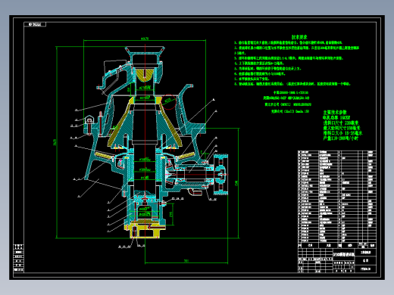Click the 技术要求 heading text
Image resolution: width=394 pixels, height=295 pixels.
point(299,37)
